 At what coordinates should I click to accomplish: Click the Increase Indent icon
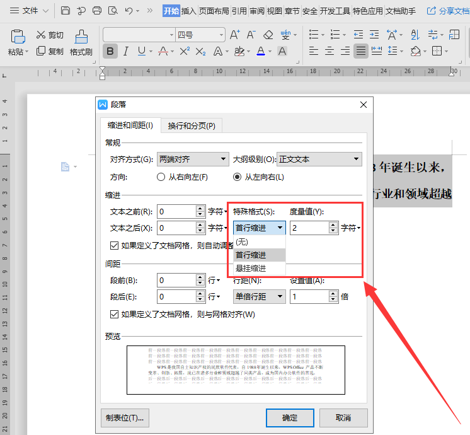pos(374,35)
